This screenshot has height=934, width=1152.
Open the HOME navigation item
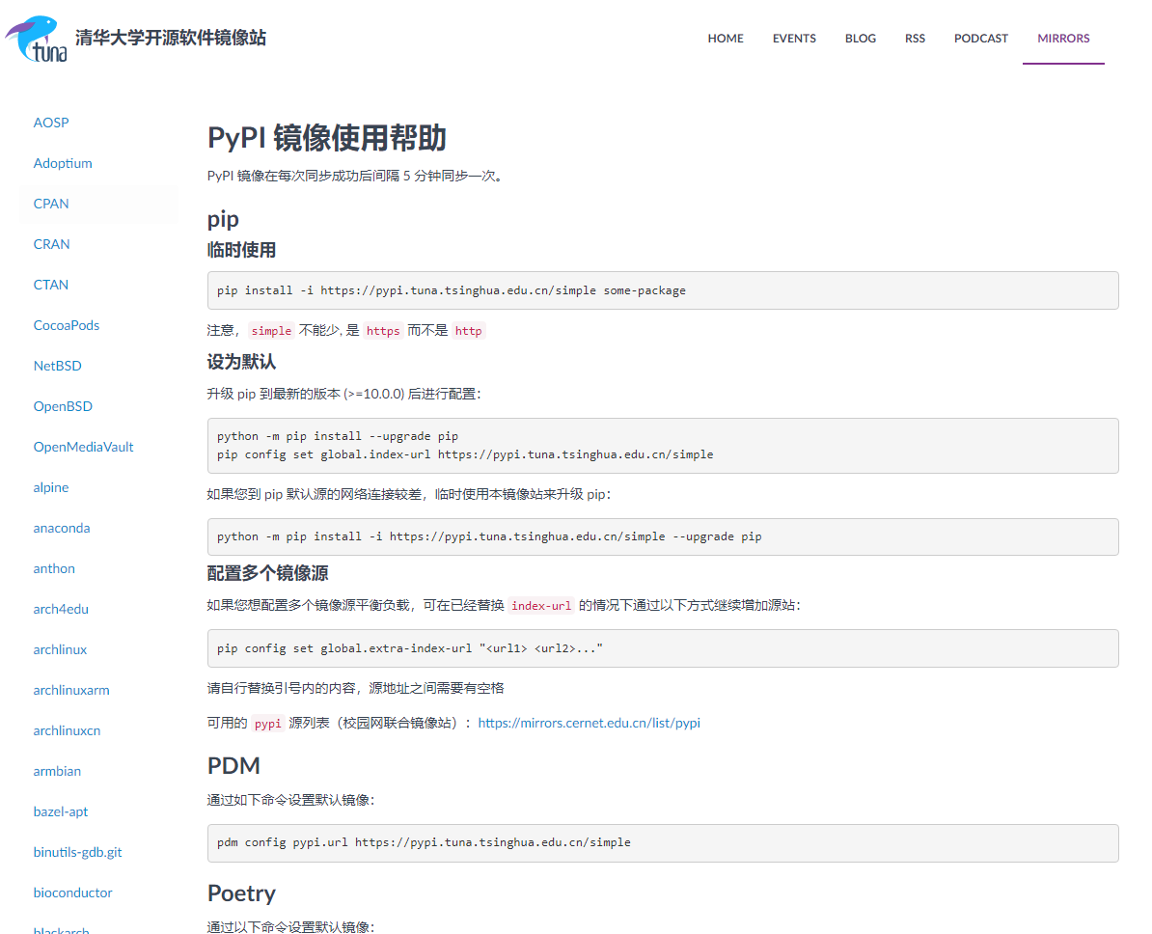point(726,39)
